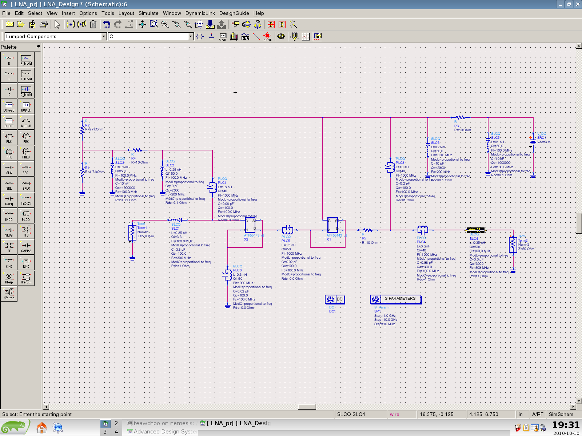
Task: Select the MUTIND palette component
Action: (x=26, y=122)
